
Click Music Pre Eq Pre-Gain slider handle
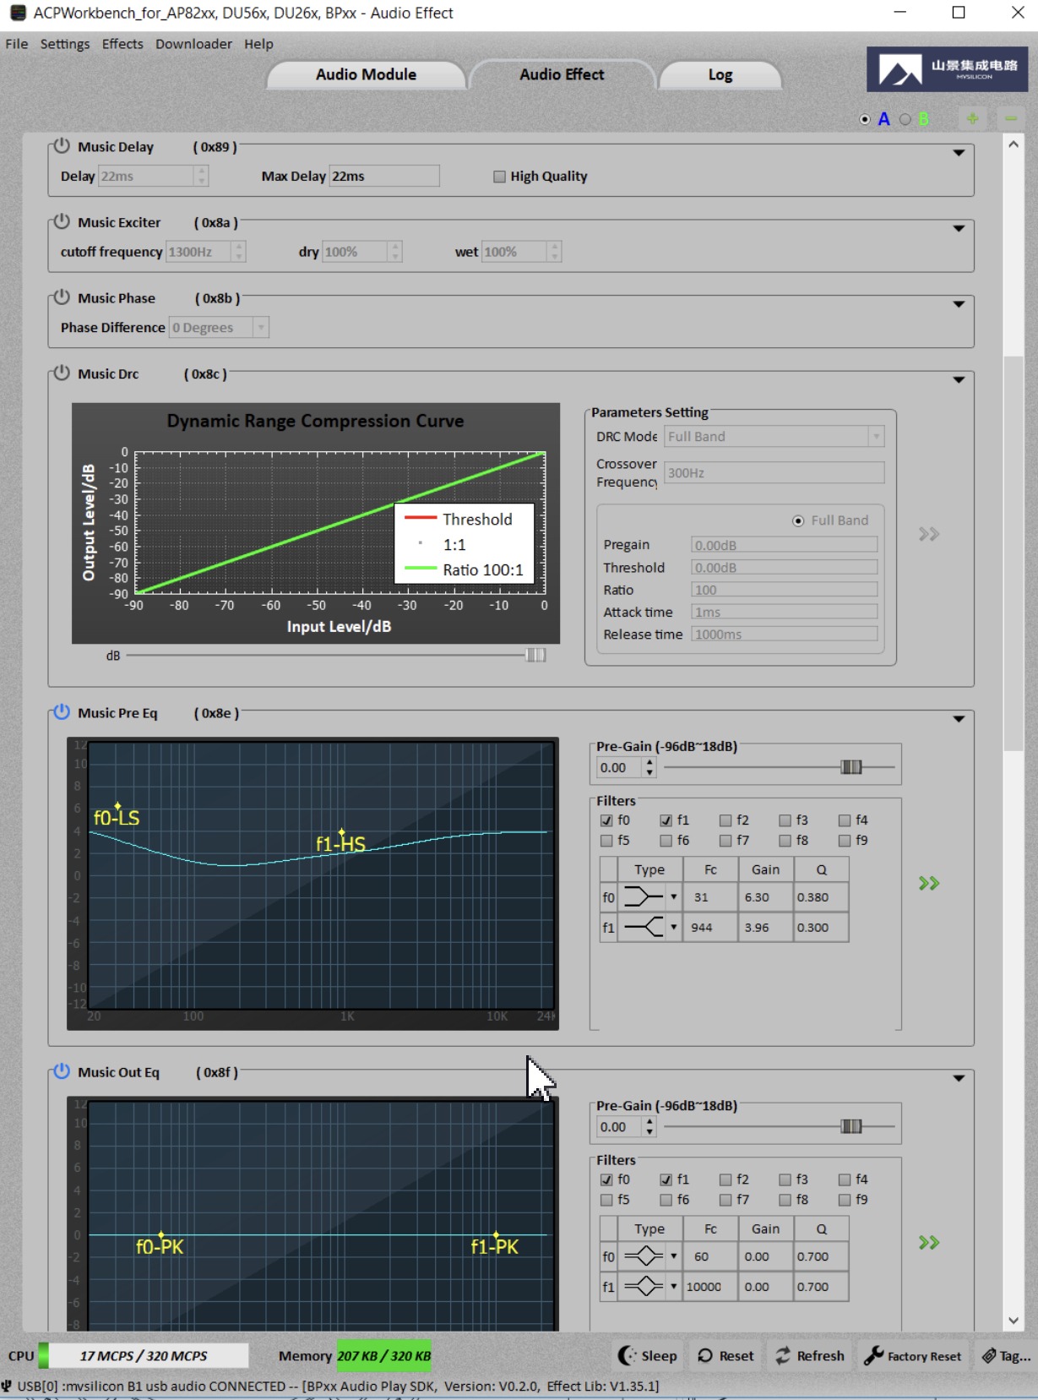[851, 766]
